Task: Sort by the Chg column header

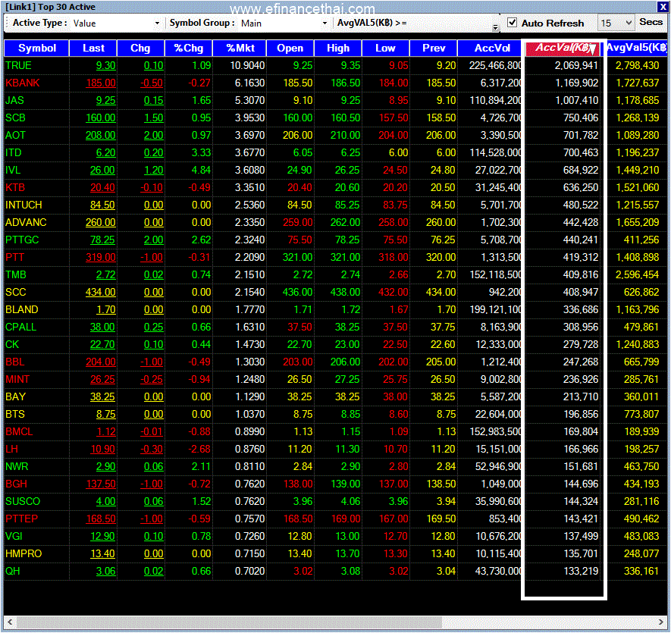Action: 140,48
